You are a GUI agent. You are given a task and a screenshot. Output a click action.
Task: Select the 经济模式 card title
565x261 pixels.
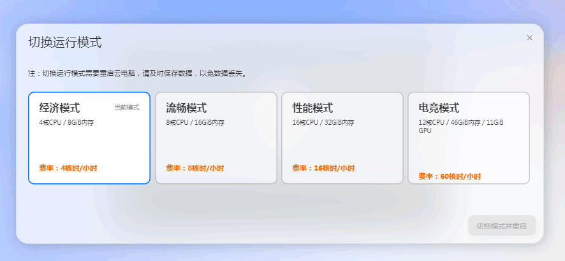(x=59, y=108)
